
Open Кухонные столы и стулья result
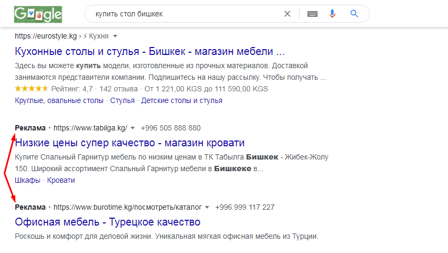150,51
